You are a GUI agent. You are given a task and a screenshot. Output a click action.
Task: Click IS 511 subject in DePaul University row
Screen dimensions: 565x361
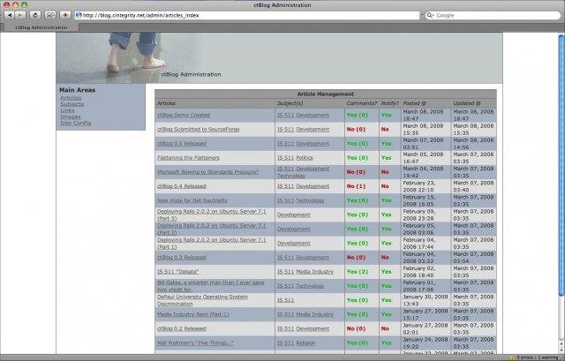coord(285,300)
